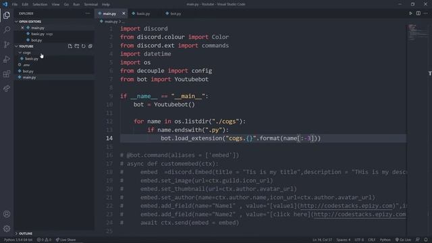Viewport: 432px width, 243px height.
Task: Change encoding via UTF-8 in status bar
Action: (359, 240)
